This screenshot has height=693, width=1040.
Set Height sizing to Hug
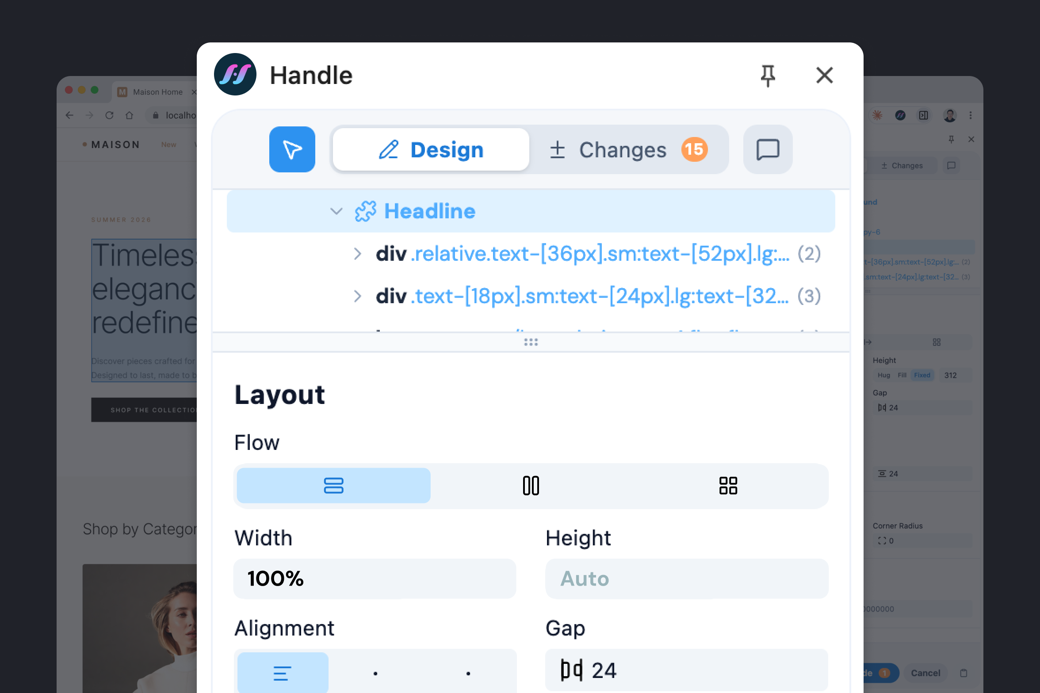click(884, 375)
